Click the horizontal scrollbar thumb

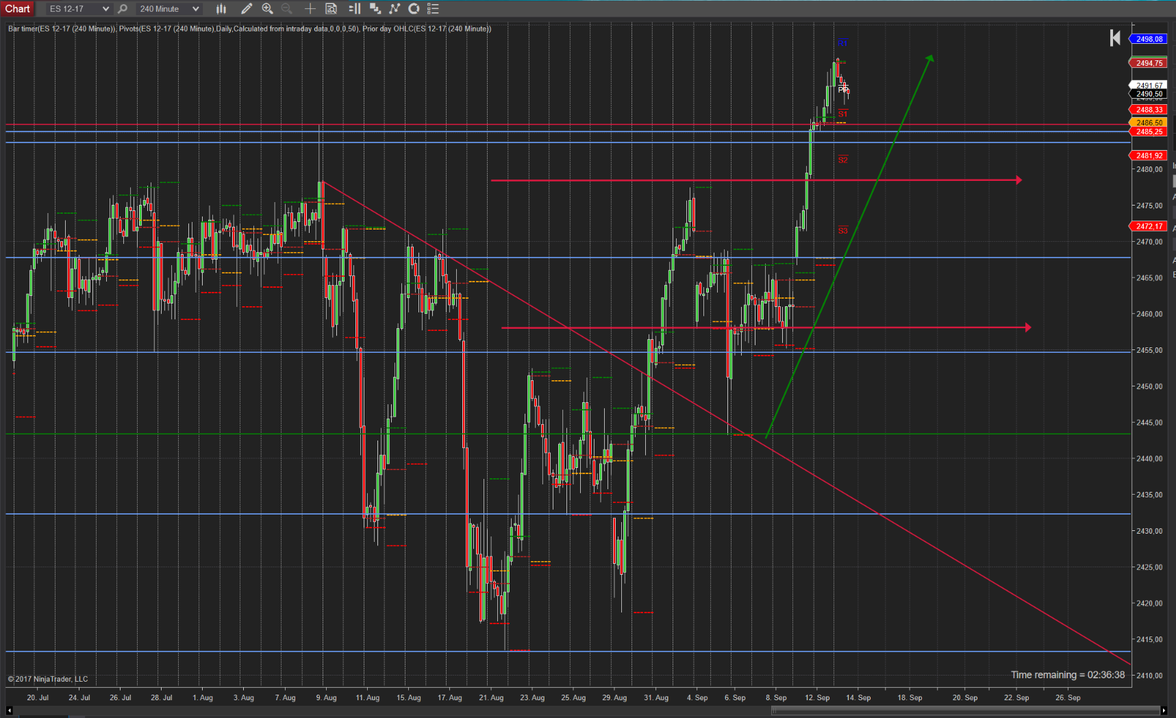click(965, 710)
